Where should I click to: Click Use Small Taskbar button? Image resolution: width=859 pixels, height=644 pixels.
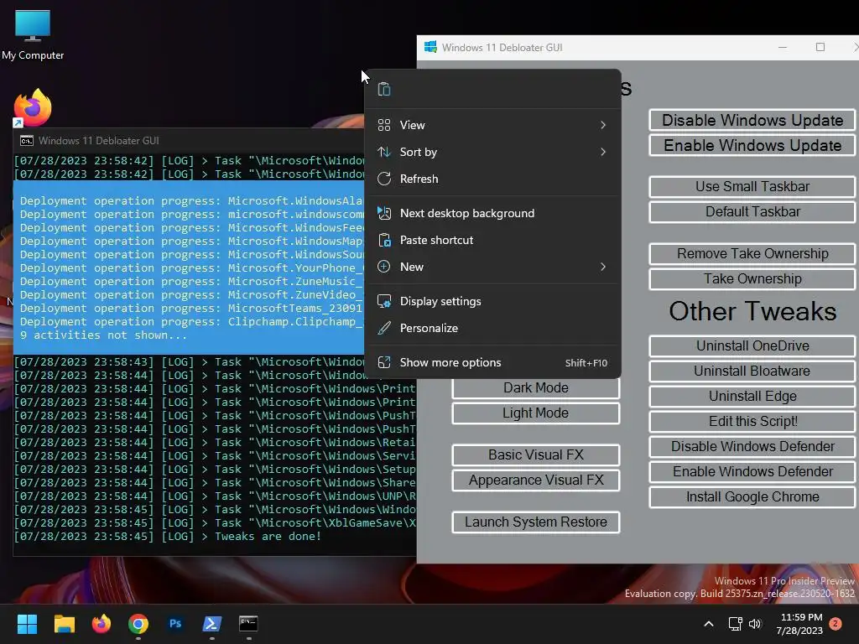pos(752,187)
